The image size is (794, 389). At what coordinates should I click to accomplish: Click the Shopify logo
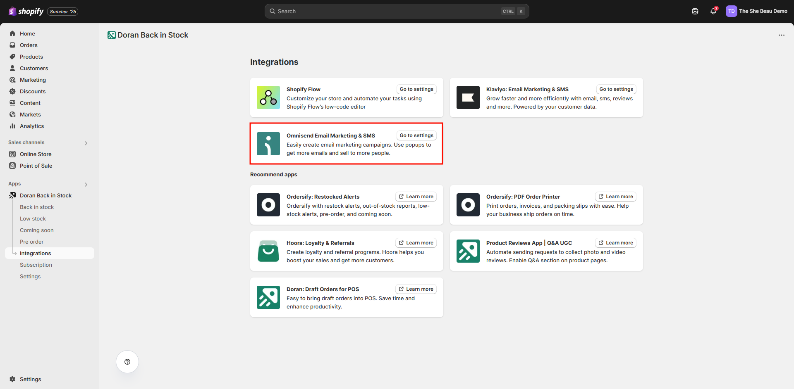26,11
